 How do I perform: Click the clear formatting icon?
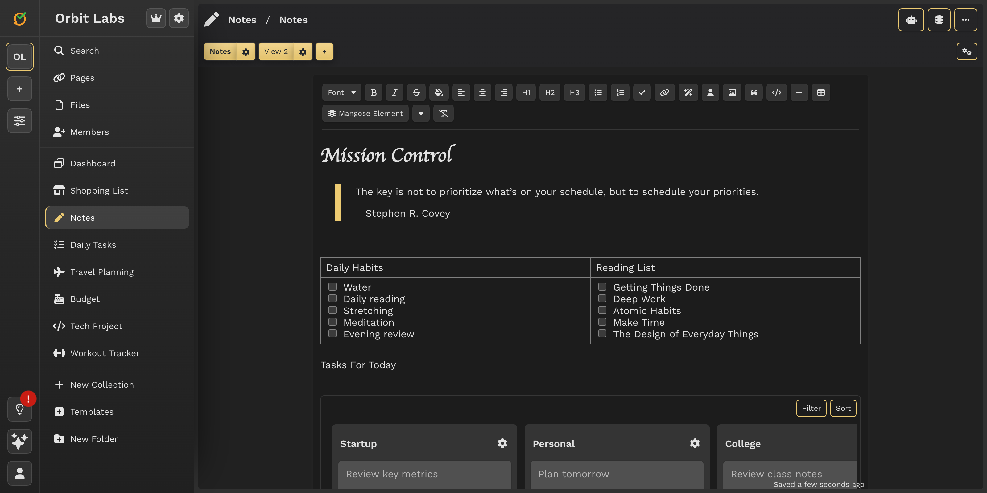click(x=443, y=113)
